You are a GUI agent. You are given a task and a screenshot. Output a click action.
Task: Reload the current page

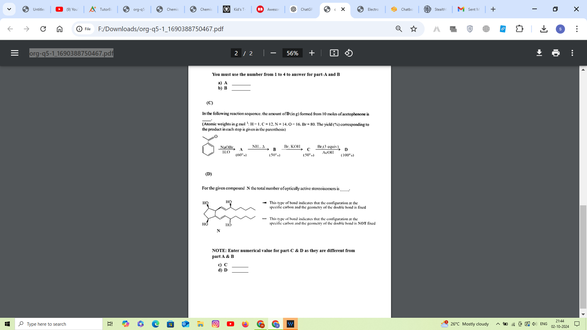(43, 29)
